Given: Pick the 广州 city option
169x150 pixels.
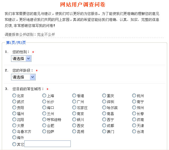Looking at the screenshot, I should point(74,101).
